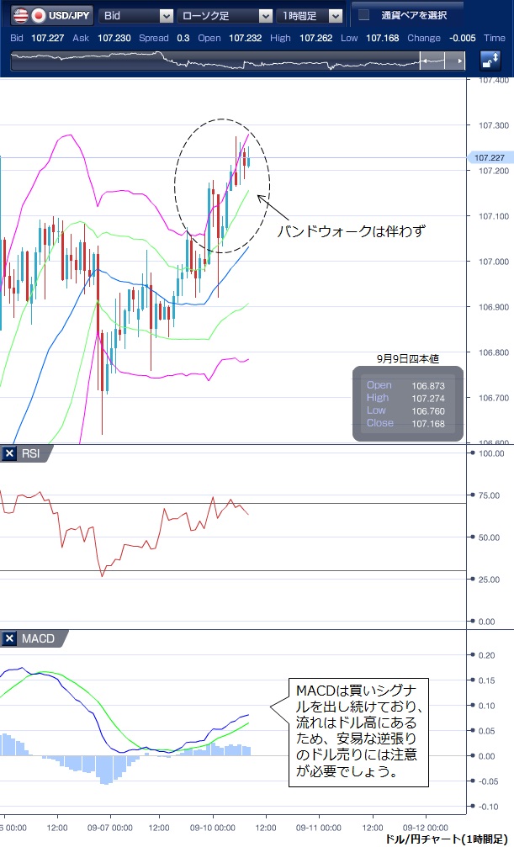
Task: Close the RSI indicator panel
Action: (10, 454)
